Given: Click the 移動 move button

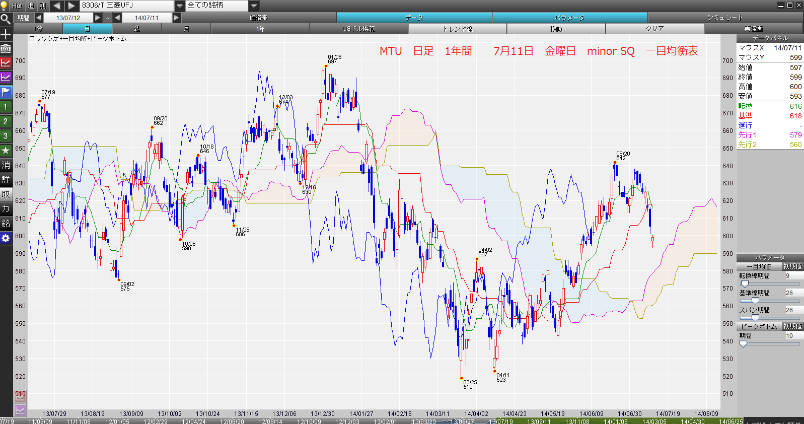Looking at the screenshot, I should 556,29.
